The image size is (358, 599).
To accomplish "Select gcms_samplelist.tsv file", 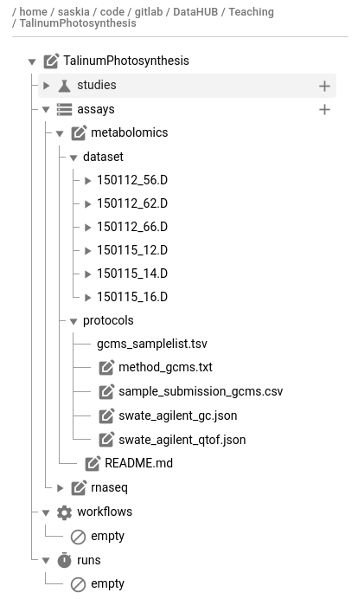I will click(x=152, y=344).
